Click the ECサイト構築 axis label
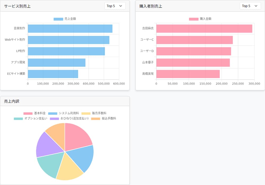265x185 pixels. pyautogui.click(x=16, y=74)
